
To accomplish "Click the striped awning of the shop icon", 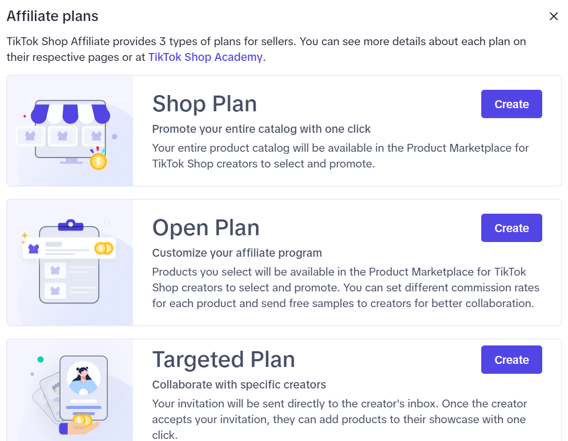I will 70,112.
